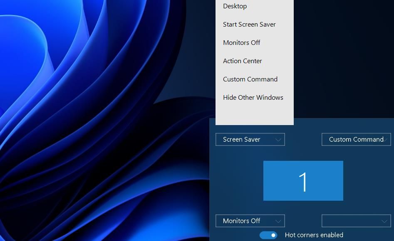Click the monitor 1 display tile
This screenshot has width=394, height=241.
303,181
